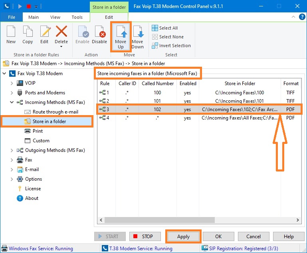Select All rules
Image resolution: width=307 pixels, height=253 pixels.
tap(164, 28)
